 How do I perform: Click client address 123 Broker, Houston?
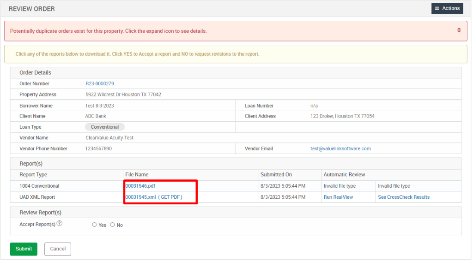click(x=342, y=116)
